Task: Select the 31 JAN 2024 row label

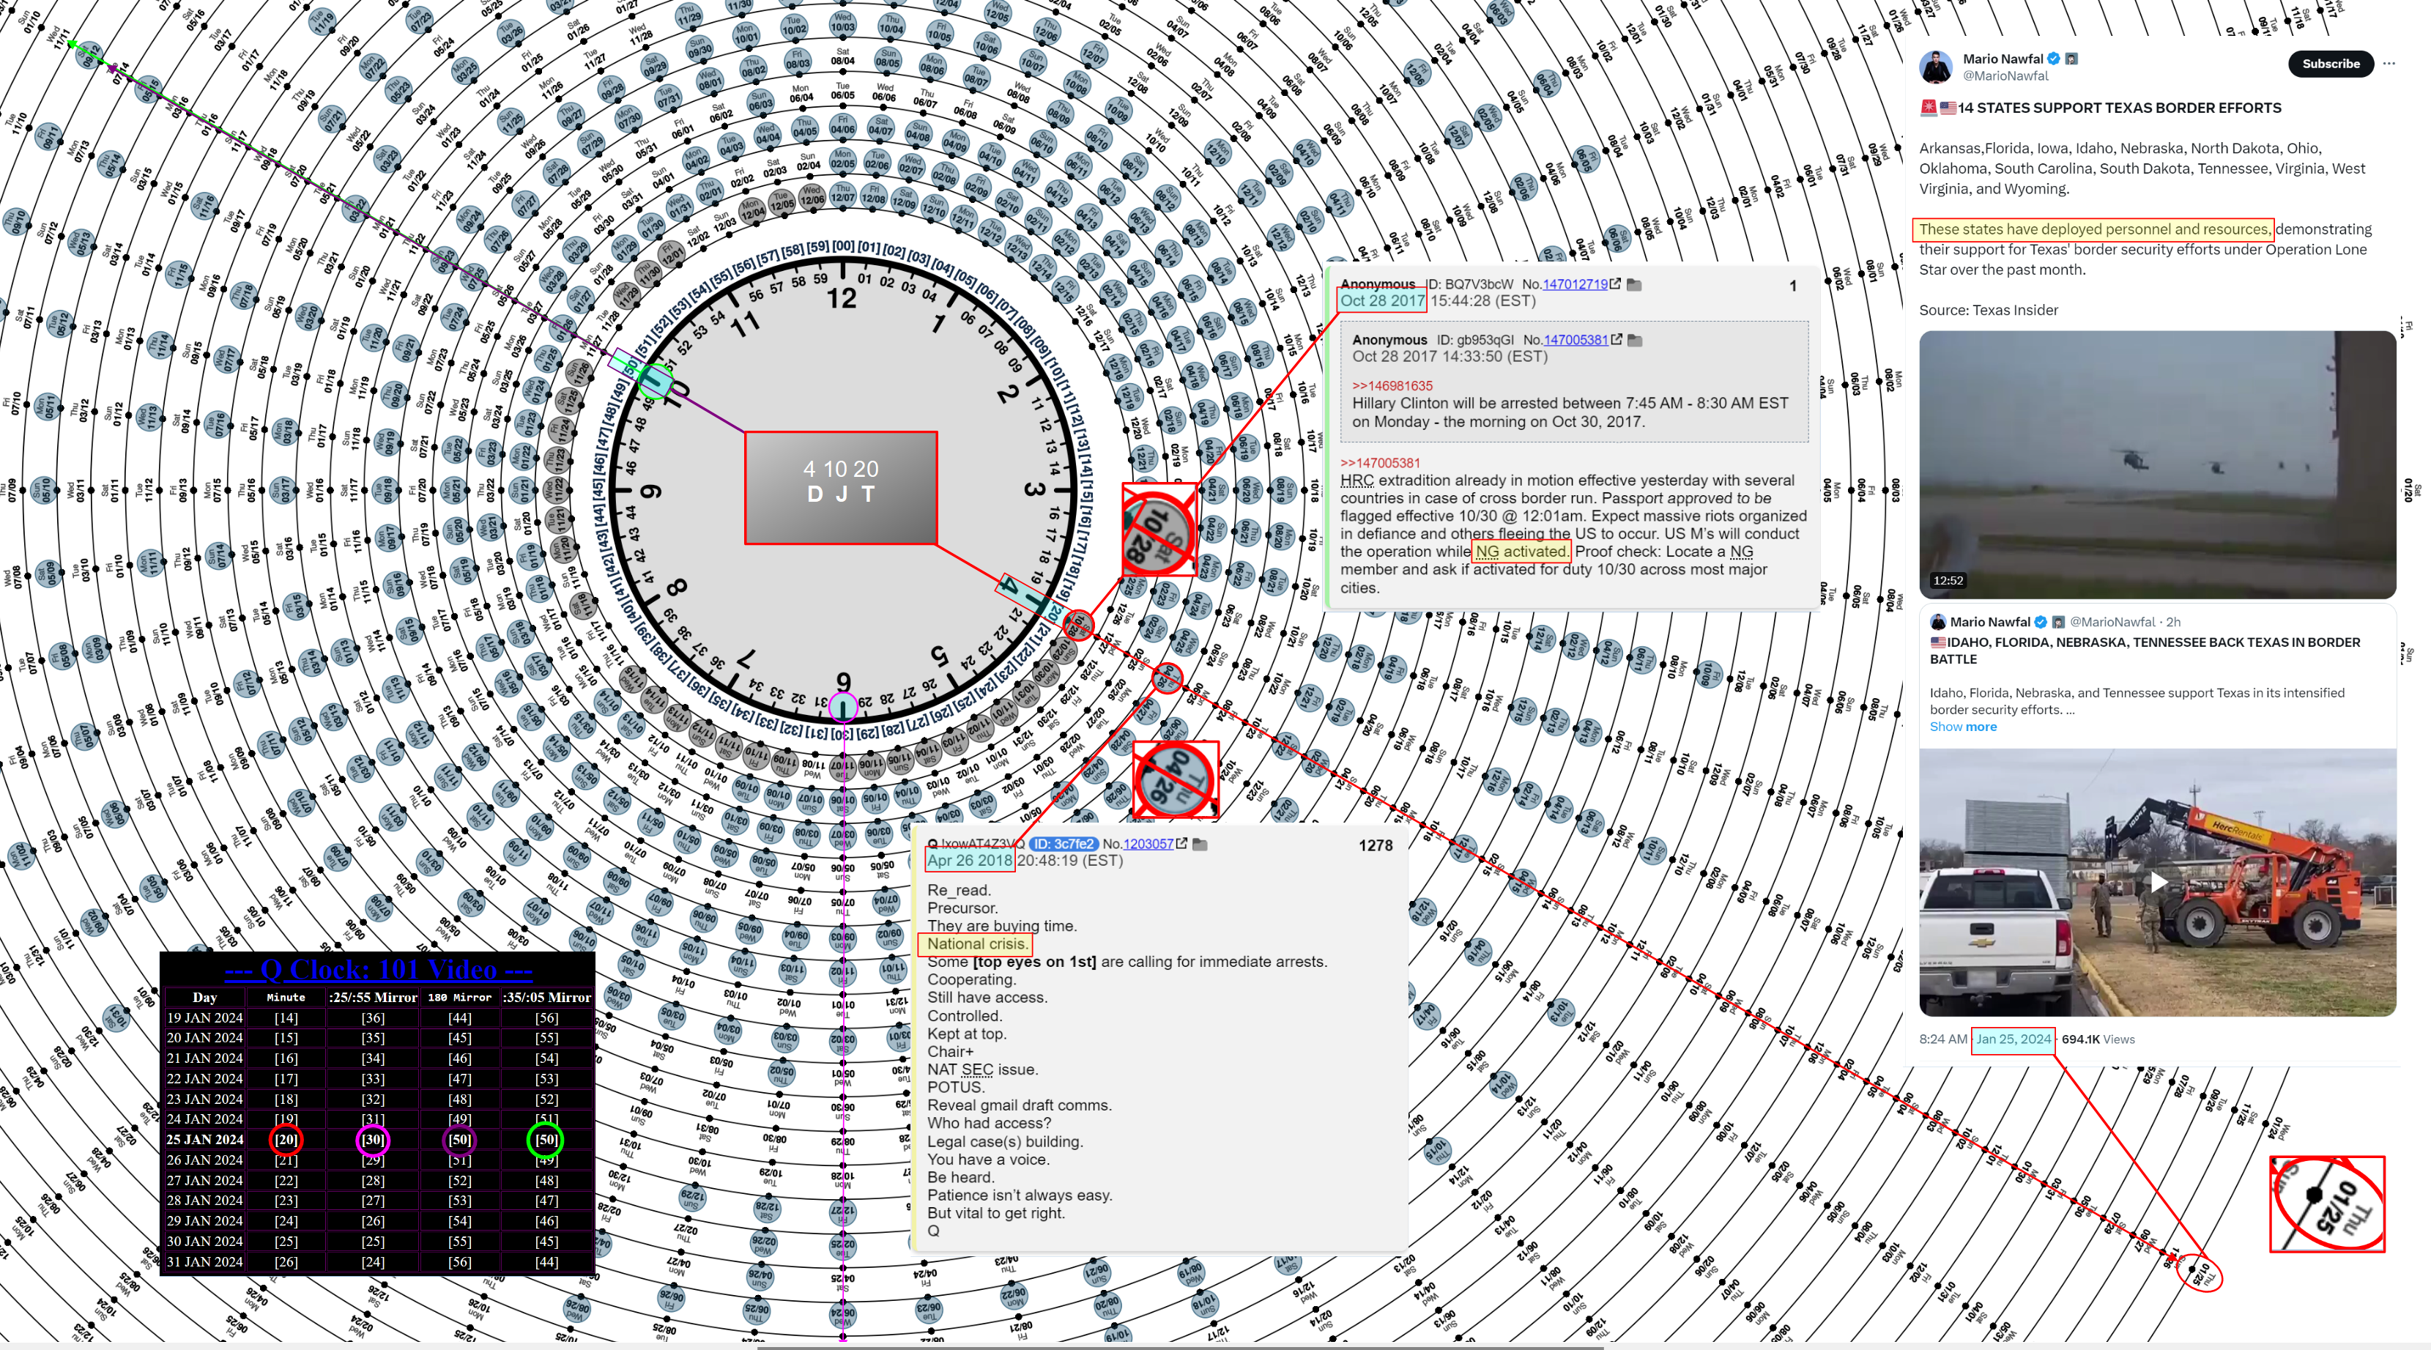Action: [205, 1261]
